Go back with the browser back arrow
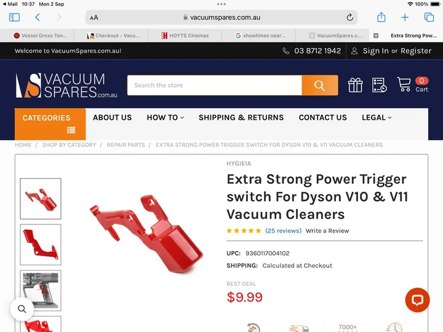The height and width of the screenshot is (332, 443). tap(38, 17)
